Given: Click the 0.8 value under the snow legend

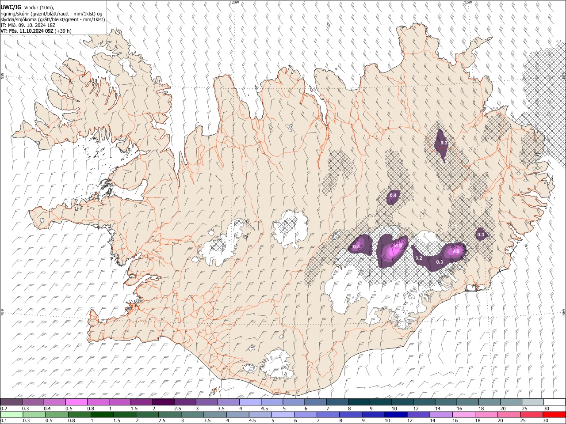Looking at the screenshot, I should coord(91,409).
